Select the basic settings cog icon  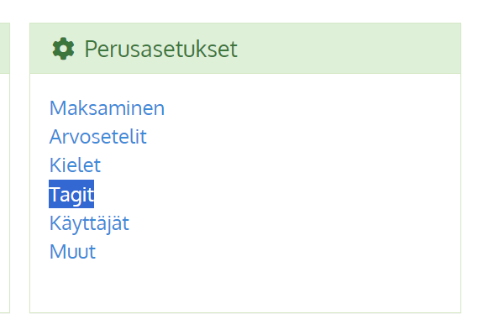coord(63,49)
